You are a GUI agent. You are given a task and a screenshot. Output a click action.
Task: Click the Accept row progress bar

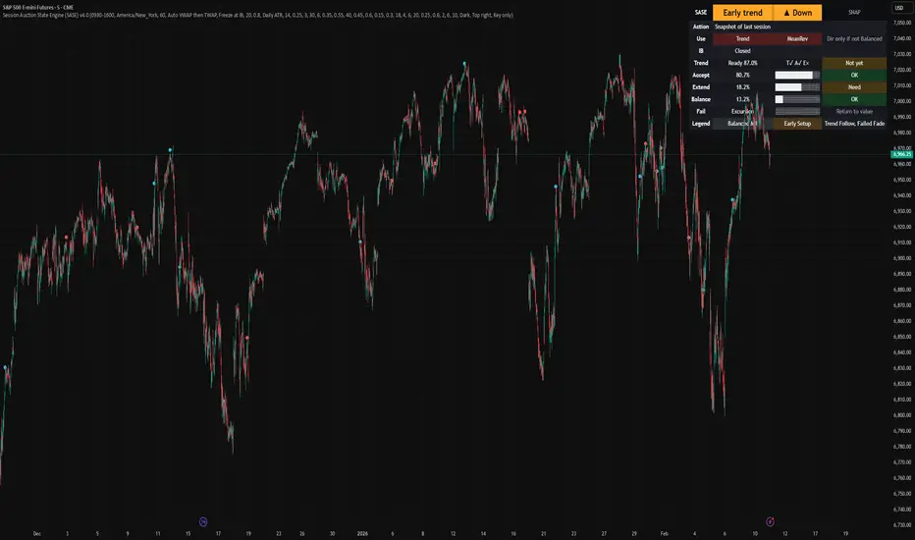tap(797, 76)
